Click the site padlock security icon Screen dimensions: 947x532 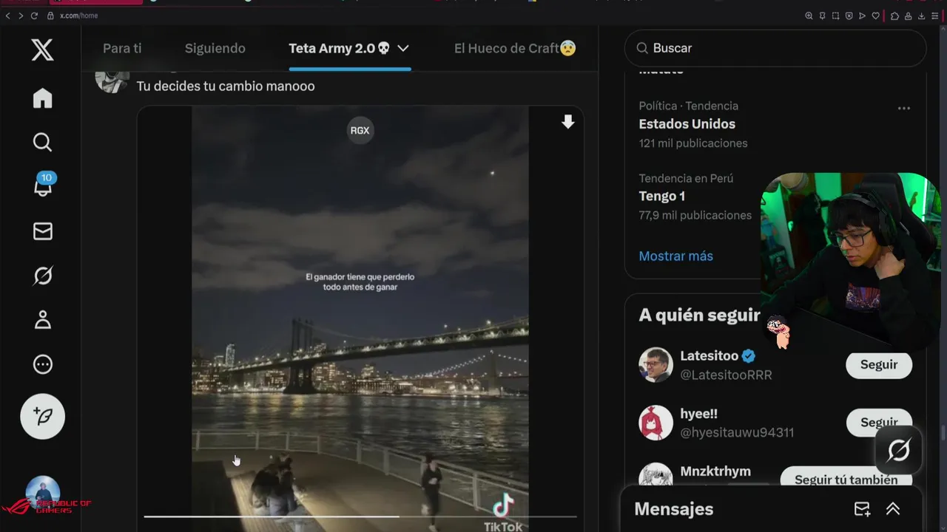[x=50, y=16]
